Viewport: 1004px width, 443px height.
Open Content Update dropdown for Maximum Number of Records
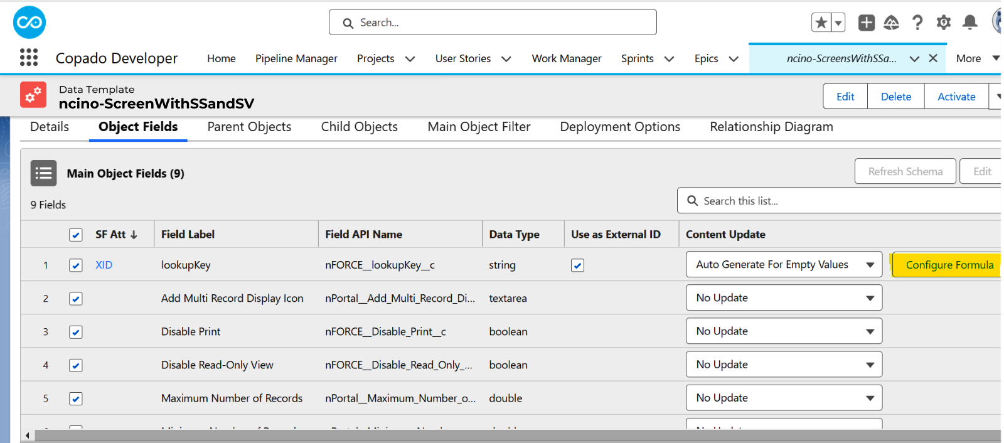[x=784, y=398]
